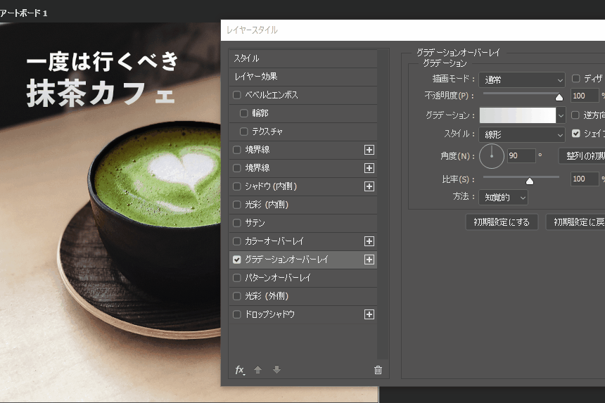The width and height of the screenshot is (605, 403).
Task: Enable テクスチャ checkbox
Action: (244, 132)
